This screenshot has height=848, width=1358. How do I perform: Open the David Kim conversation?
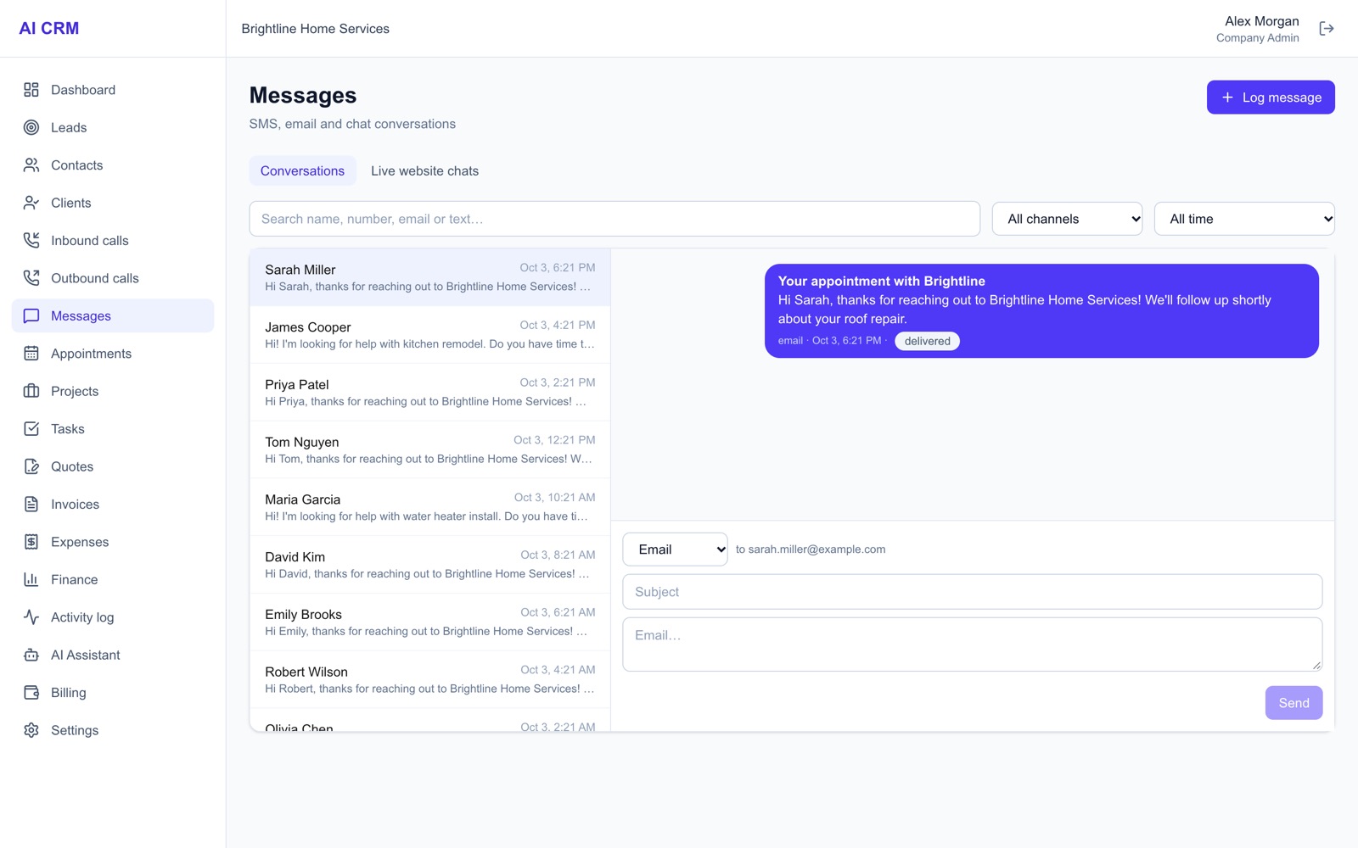[x=430, y=565]
